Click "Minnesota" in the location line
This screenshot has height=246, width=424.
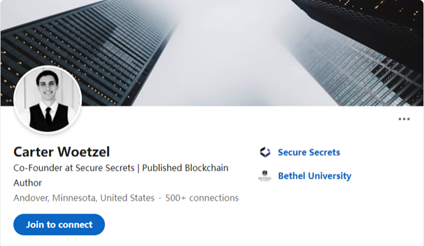(75, 198)
